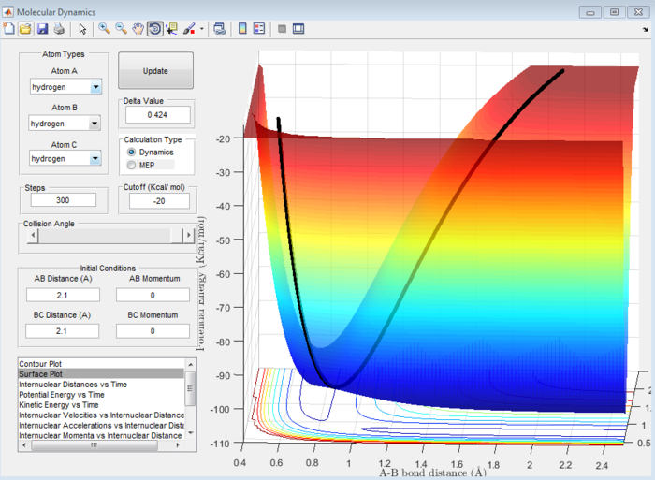The width and height of the screenshot is (655, 480).
Task: Click the Print Figure icon
Action: pos(58,29)
